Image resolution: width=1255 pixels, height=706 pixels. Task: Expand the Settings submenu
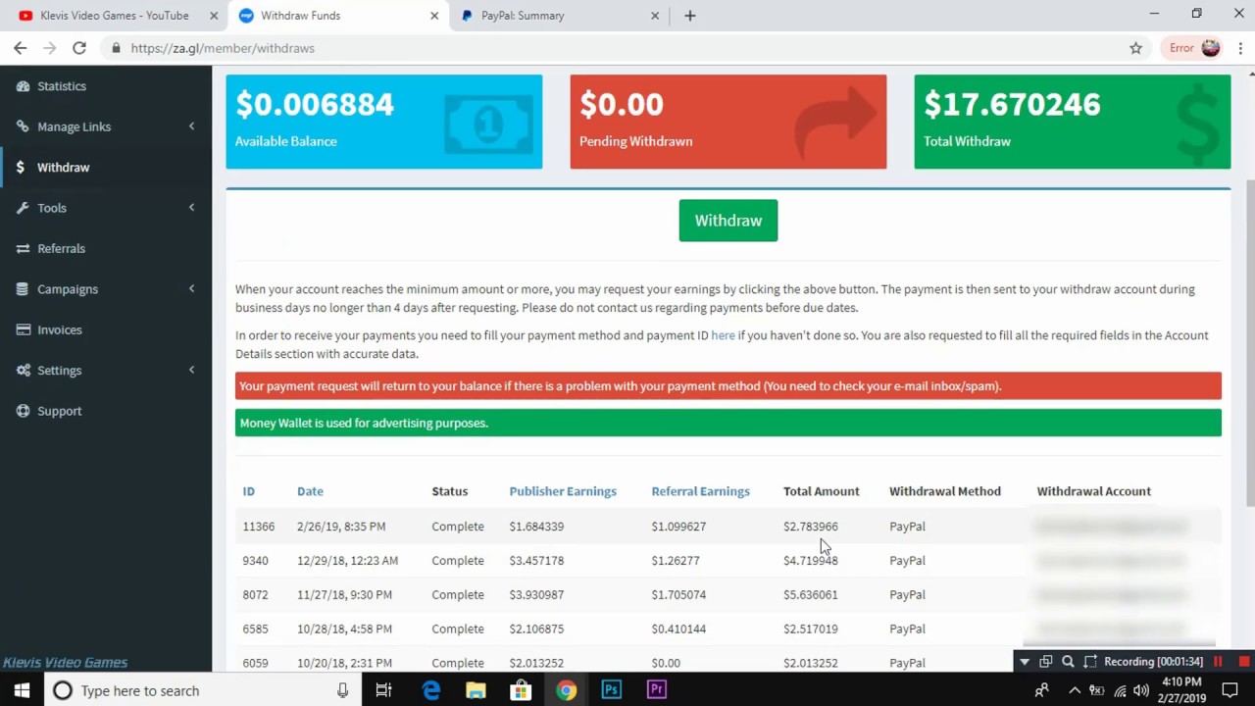(191, 371)
